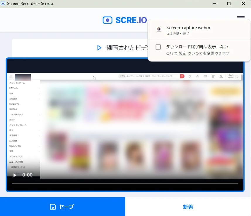Click the star favorites icon in video preview

pyautogui.click(x=198, y=76)
